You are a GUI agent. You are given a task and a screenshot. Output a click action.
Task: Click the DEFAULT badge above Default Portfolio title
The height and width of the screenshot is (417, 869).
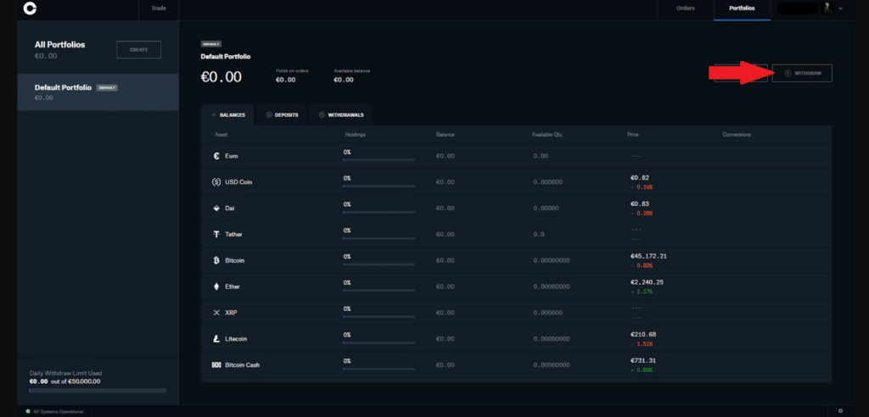[211, 44]
